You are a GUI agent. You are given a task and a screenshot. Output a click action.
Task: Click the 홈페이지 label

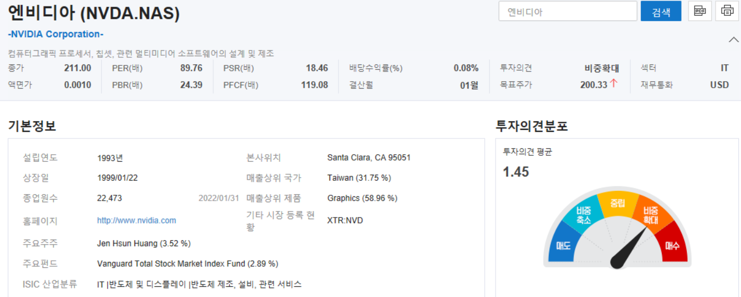[40, 221]
